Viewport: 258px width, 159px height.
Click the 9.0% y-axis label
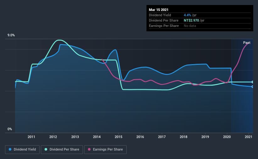11,35
